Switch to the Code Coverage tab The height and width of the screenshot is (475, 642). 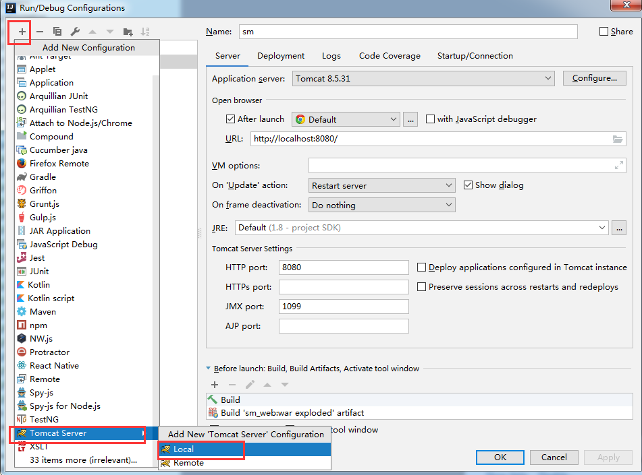(390, 56)
